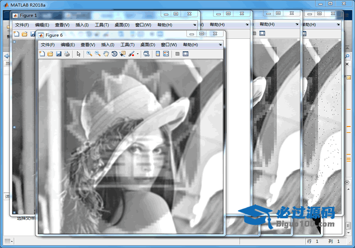Dock the rightmost figure window via arrow
This screenshot has width=355, height=248.
coord(338,24)
